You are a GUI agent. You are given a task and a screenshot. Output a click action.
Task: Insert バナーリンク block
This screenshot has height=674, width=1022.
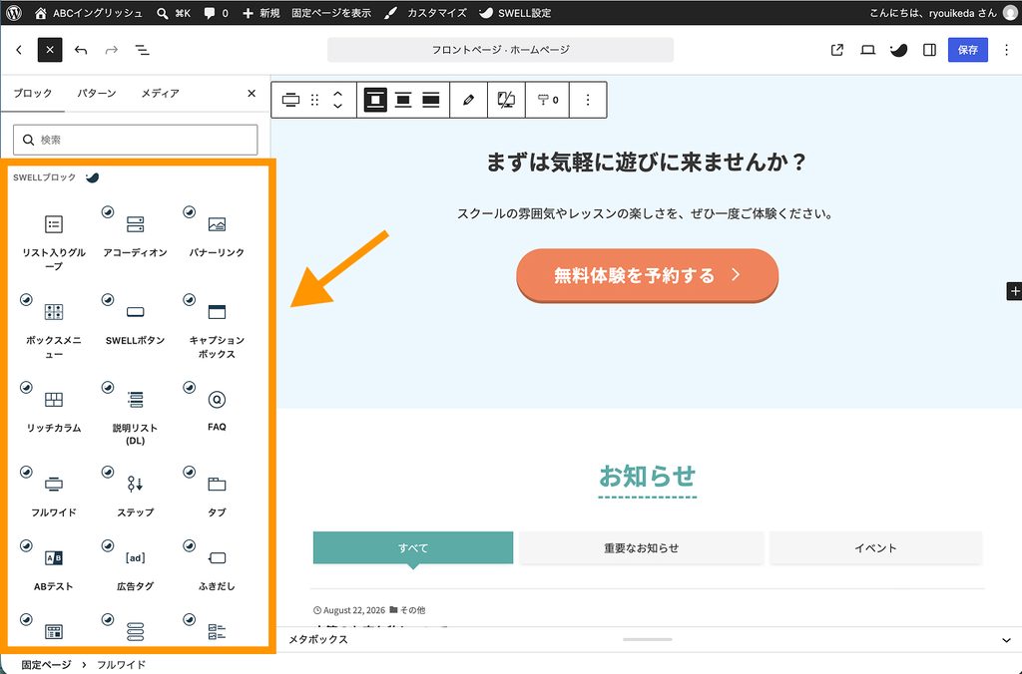pos(217,234)
